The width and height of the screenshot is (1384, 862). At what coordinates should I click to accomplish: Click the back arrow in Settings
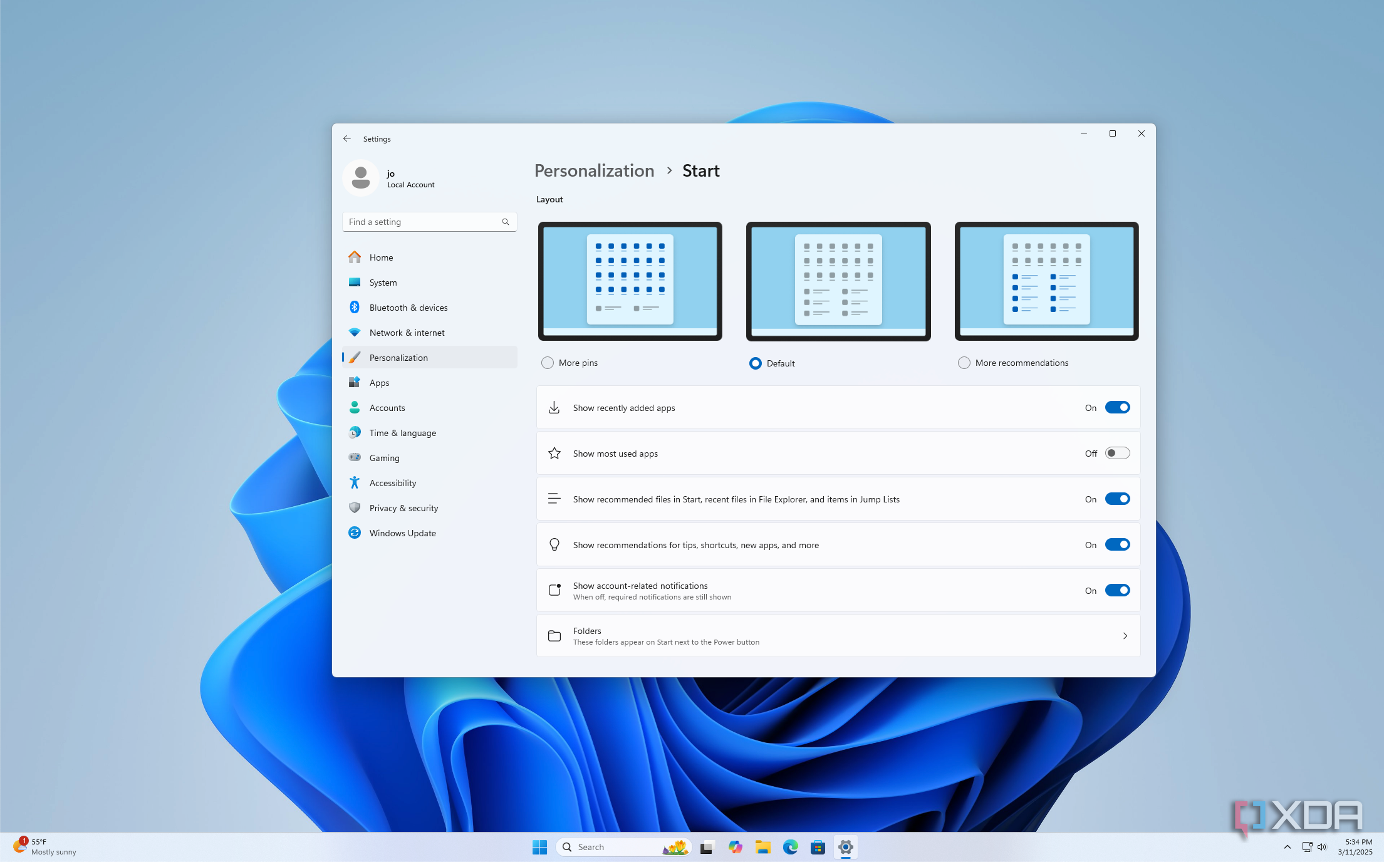[x=347, y=138]
